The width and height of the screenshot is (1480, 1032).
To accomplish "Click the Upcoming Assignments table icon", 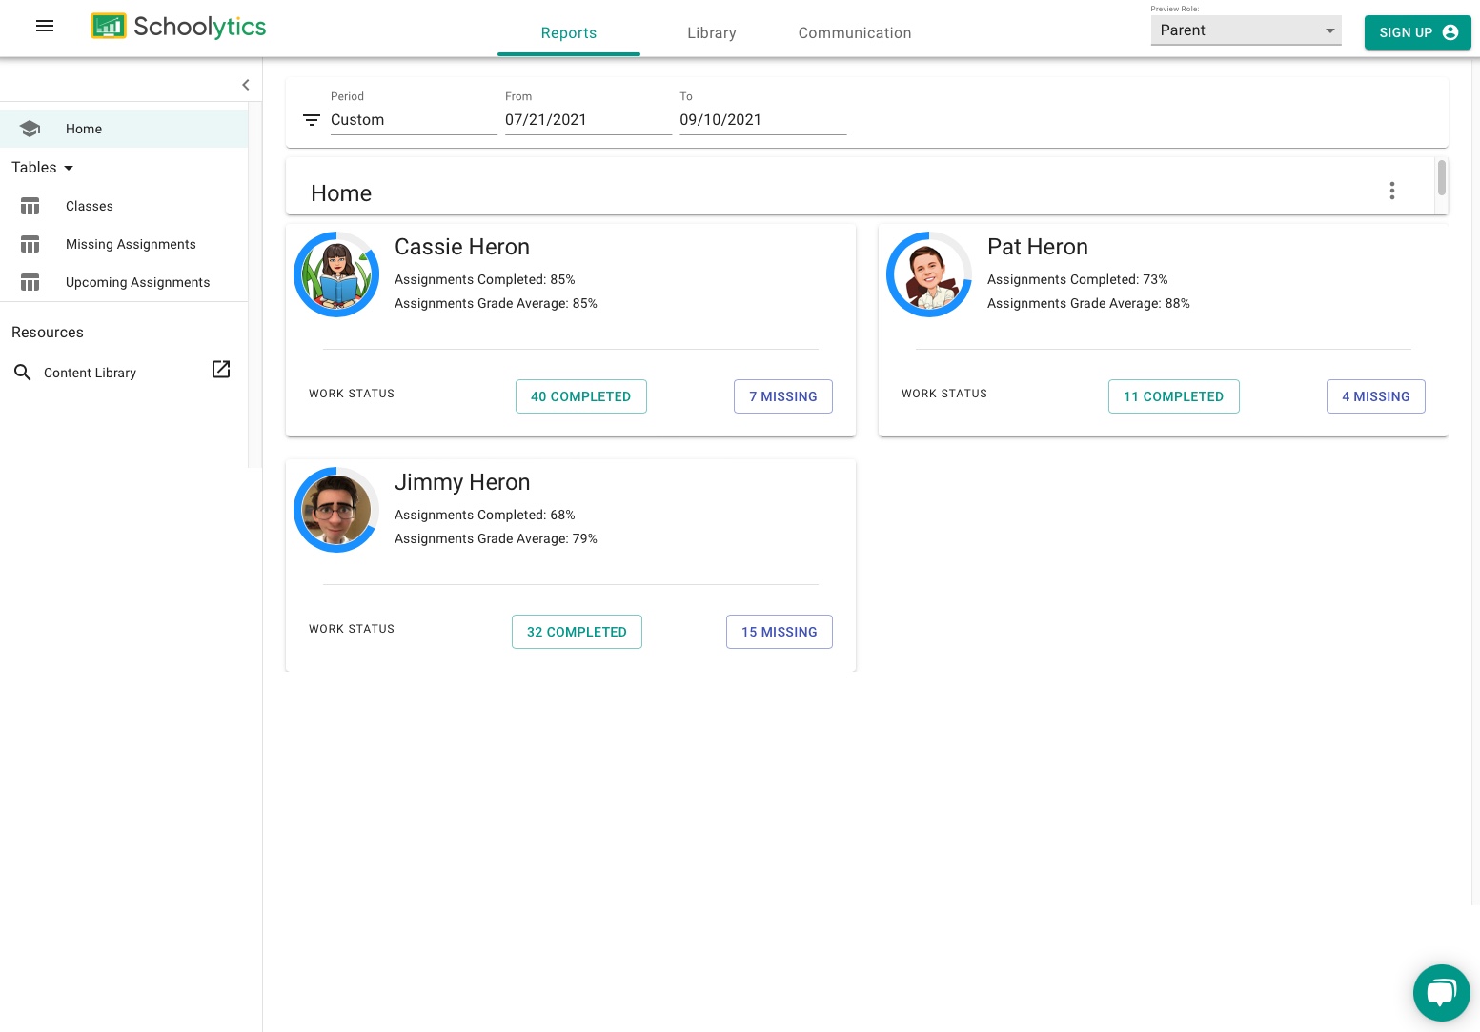I will 30,283.
